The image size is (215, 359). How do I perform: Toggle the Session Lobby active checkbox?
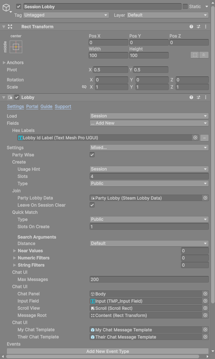click(19, 6)
